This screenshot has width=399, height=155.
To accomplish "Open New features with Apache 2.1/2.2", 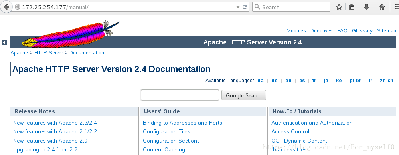I will click(x=55, y=131).
